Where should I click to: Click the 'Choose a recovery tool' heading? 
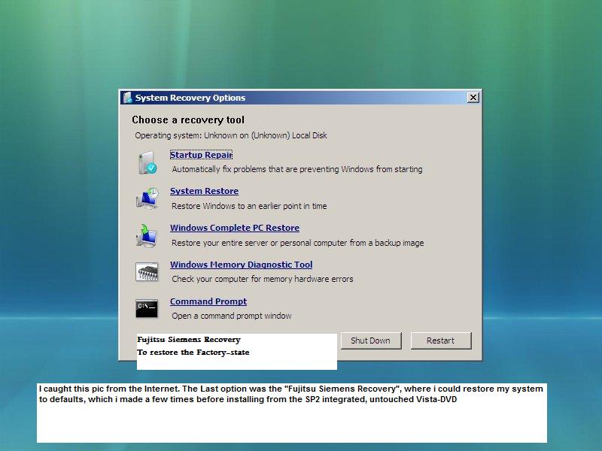point(188,120)
